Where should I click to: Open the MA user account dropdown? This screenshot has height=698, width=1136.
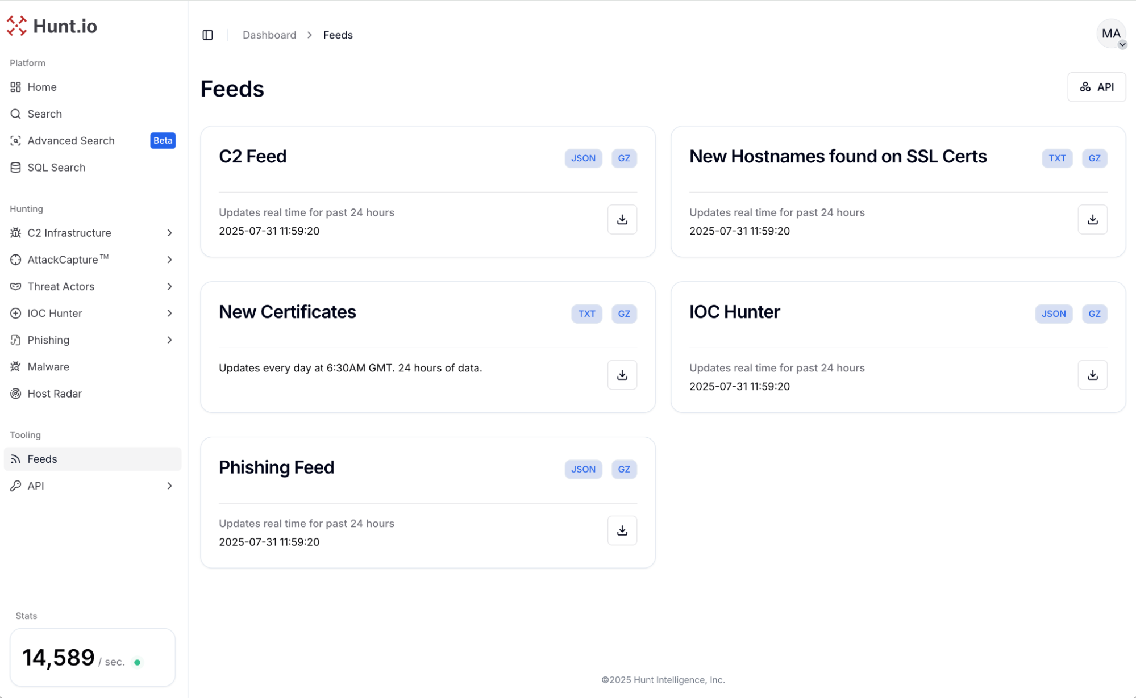click(x=1111, y=34)
